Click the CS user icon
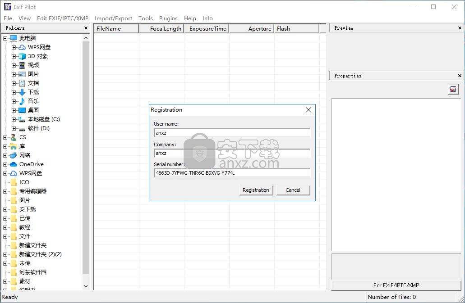 (x=14, y=137)
